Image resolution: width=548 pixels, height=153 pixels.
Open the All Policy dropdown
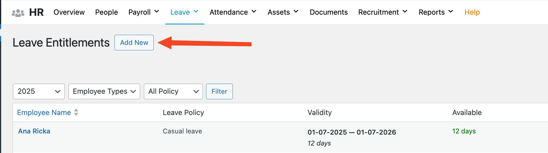click(x=173, y=91)
